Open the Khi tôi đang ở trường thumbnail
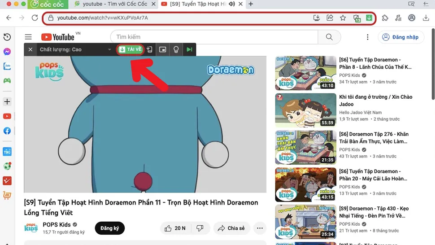 click(x=305, y=110)
